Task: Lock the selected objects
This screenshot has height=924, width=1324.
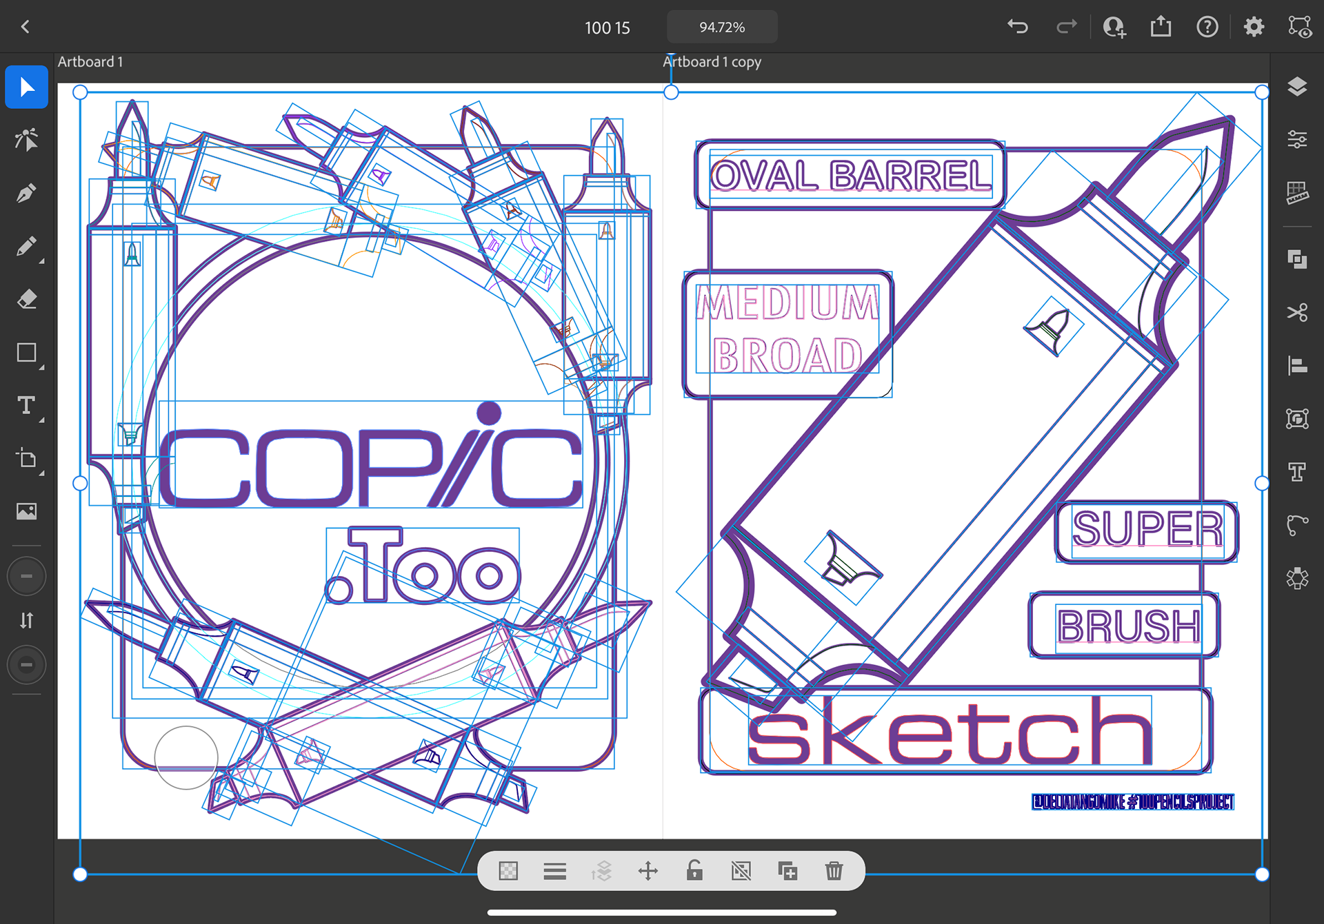Action: [x=694, y=871]
